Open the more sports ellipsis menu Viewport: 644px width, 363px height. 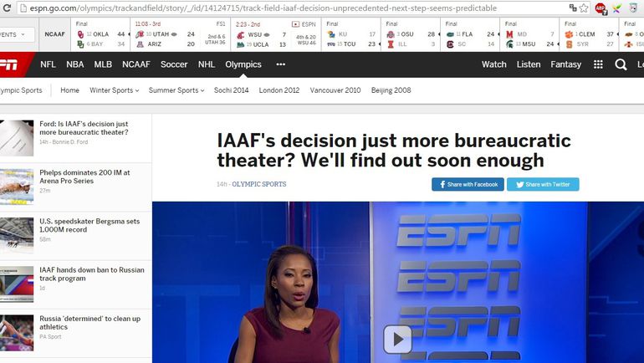pyautogui.click(x=281, y=64)
